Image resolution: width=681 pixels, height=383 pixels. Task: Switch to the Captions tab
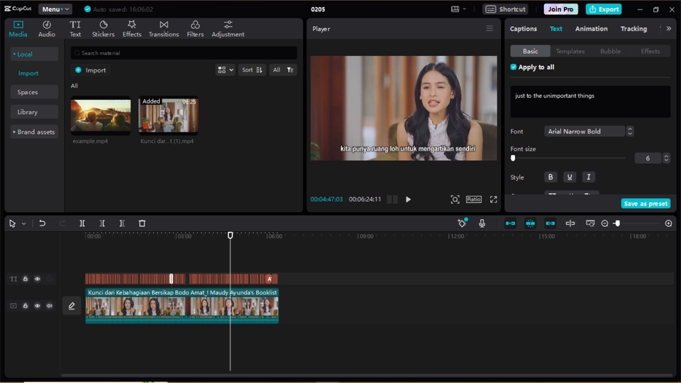[523, 28]
